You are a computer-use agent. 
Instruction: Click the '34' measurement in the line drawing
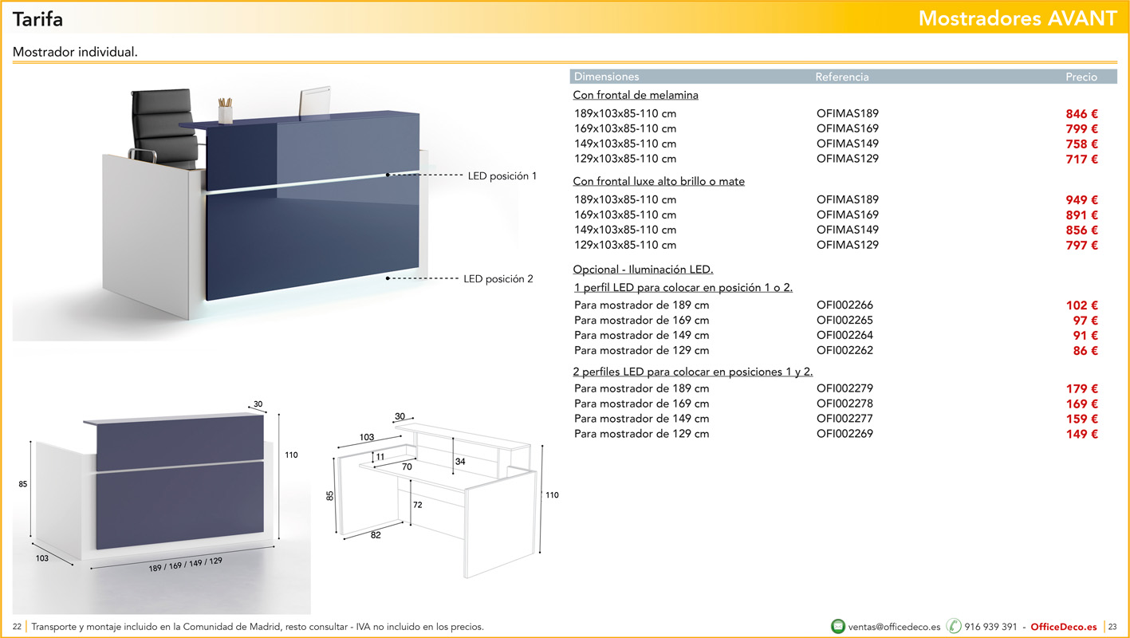[x=460, y=461]
